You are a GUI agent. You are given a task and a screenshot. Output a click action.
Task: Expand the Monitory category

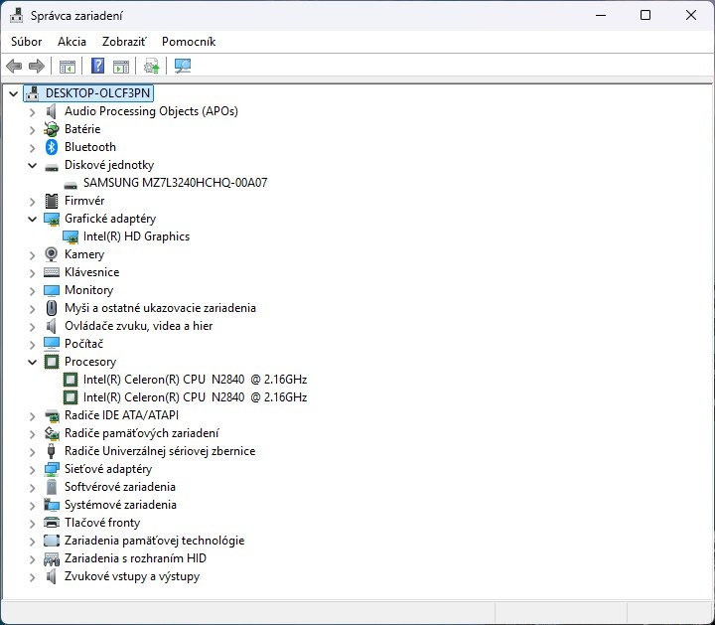tap(32, 290)
